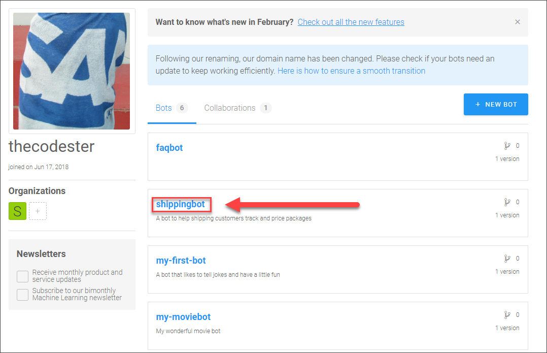Dismiss the February news banner
The image size is (547, 353).
(518, 22)
